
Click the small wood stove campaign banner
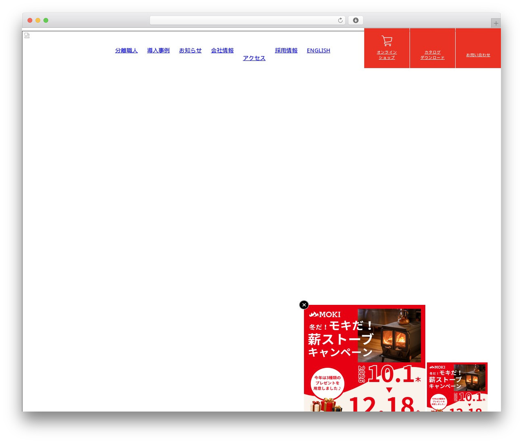pyautogui.click(x=457, y=387)
